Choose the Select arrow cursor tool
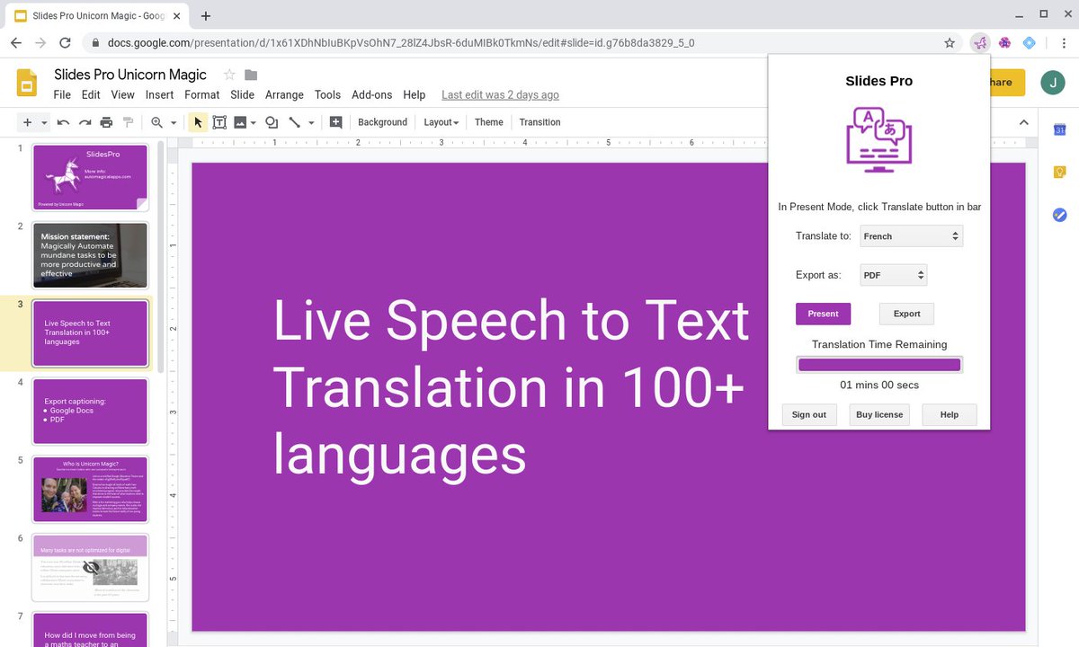Viewport: 1079px width, 647px height. pyautogui.click(x=199, y=122)
